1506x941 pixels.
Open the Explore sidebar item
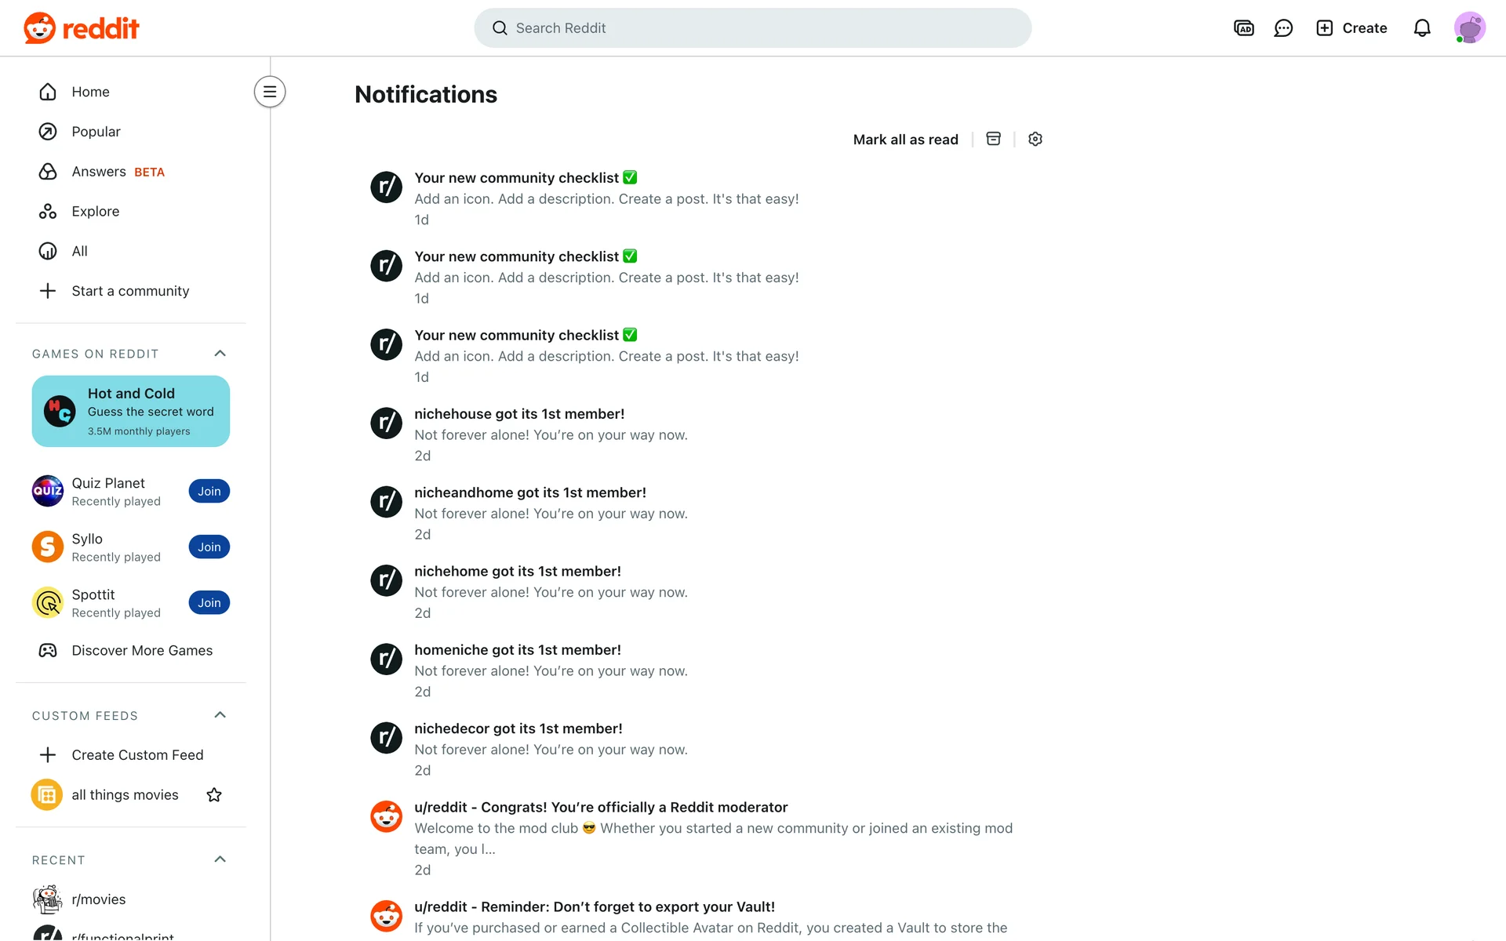(x=95, y=212)
